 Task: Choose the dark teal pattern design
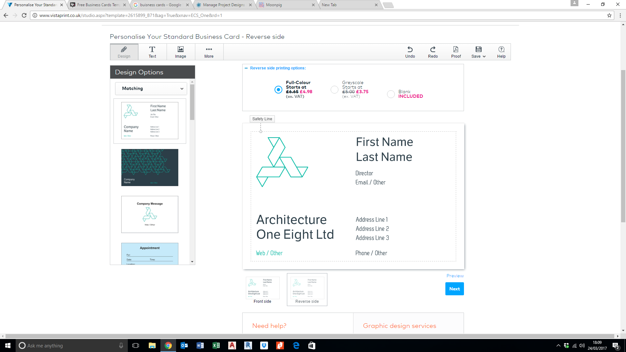pos(150,168)
